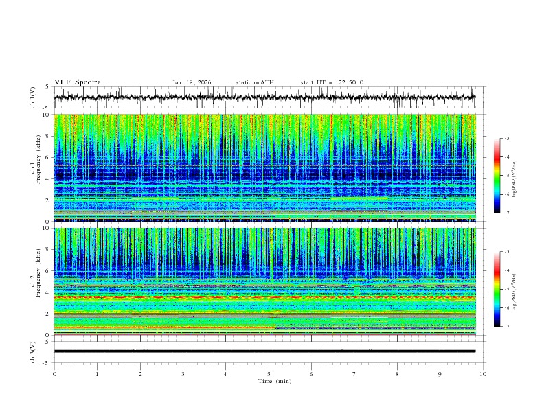
Task: Click the "station=ATH" header label
Action: point(255,82)
